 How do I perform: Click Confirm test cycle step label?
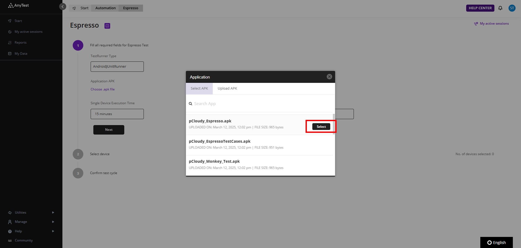click(103, 173)
